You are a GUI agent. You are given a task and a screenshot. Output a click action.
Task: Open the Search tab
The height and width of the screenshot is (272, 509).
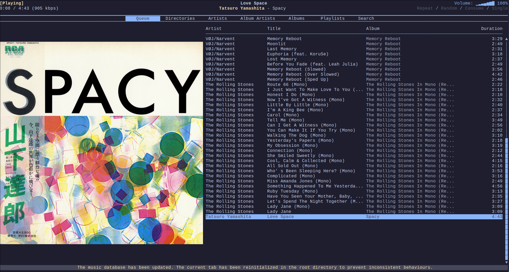pos(366,18)
